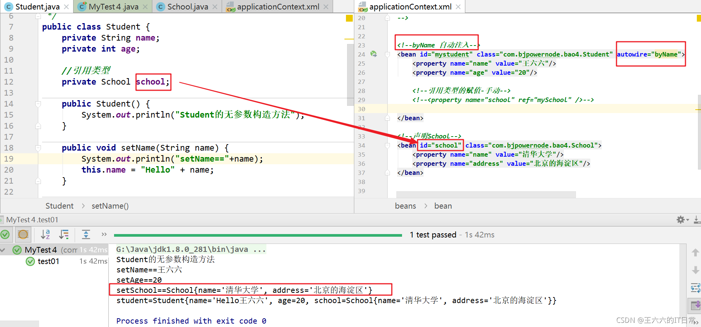Toggle scroll to end of console
This screenshot has height=327, width=701.
(x=695, y=305)
